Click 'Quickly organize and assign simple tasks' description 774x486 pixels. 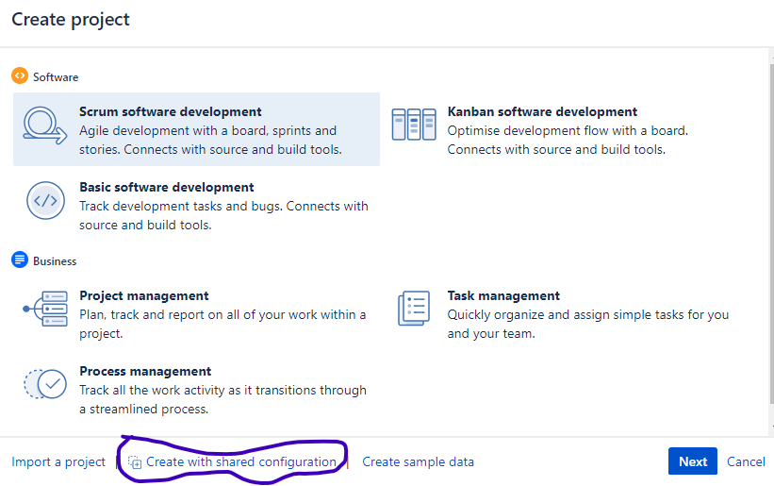pos(588,324)
